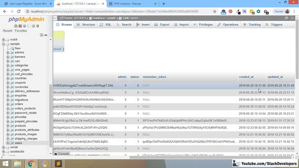Switch to the Browse tab
Screen dimensions: 299x168
point(64,25)
